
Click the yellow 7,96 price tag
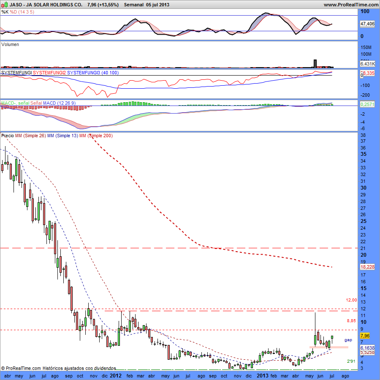coord(365,336)
